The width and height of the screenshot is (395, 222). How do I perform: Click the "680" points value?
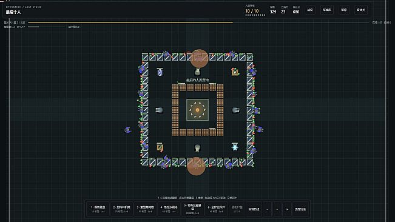(x=296, y=12)
